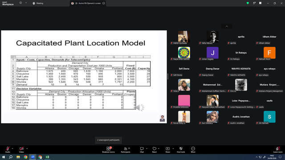Switch to Zoom app in taskbar
The width and height of the screenshot is (285, 160).
tap(33, 157)
